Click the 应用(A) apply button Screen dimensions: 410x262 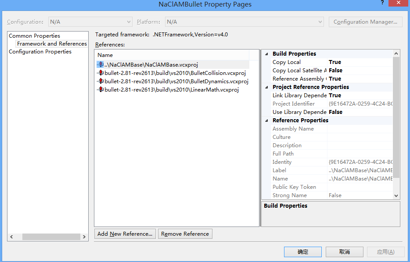coord(386,252)
